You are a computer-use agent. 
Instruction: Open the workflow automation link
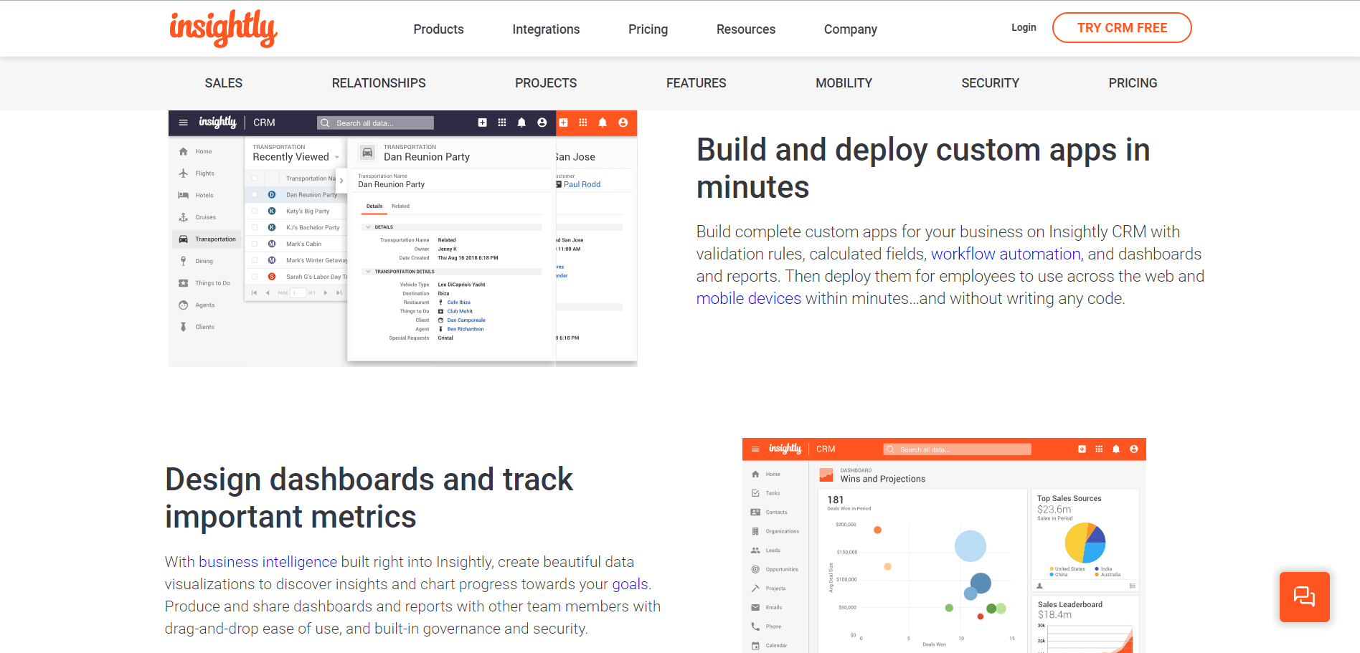[x=1005, y=254]
